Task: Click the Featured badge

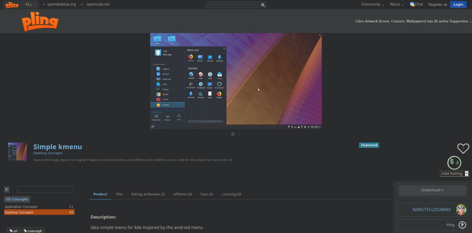Action: 369,145
